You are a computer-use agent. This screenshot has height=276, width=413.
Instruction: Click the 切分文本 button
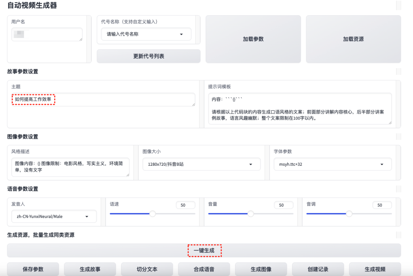pyautogui.click(x=147, y=269)
